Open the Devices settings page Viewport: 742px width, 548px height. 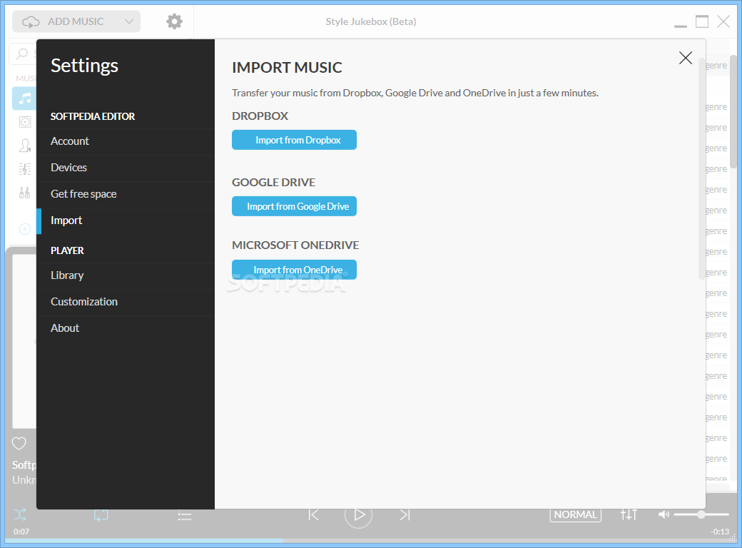(126, 168)
